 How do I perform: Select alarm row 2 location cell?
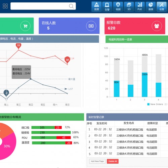[130, 136]
